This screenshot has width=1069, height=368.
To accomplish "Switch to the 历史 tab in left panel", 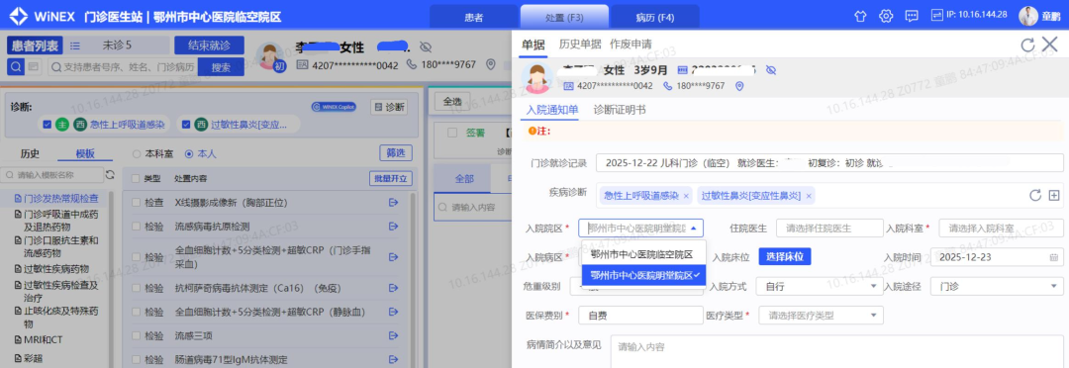I will point(30,154).
